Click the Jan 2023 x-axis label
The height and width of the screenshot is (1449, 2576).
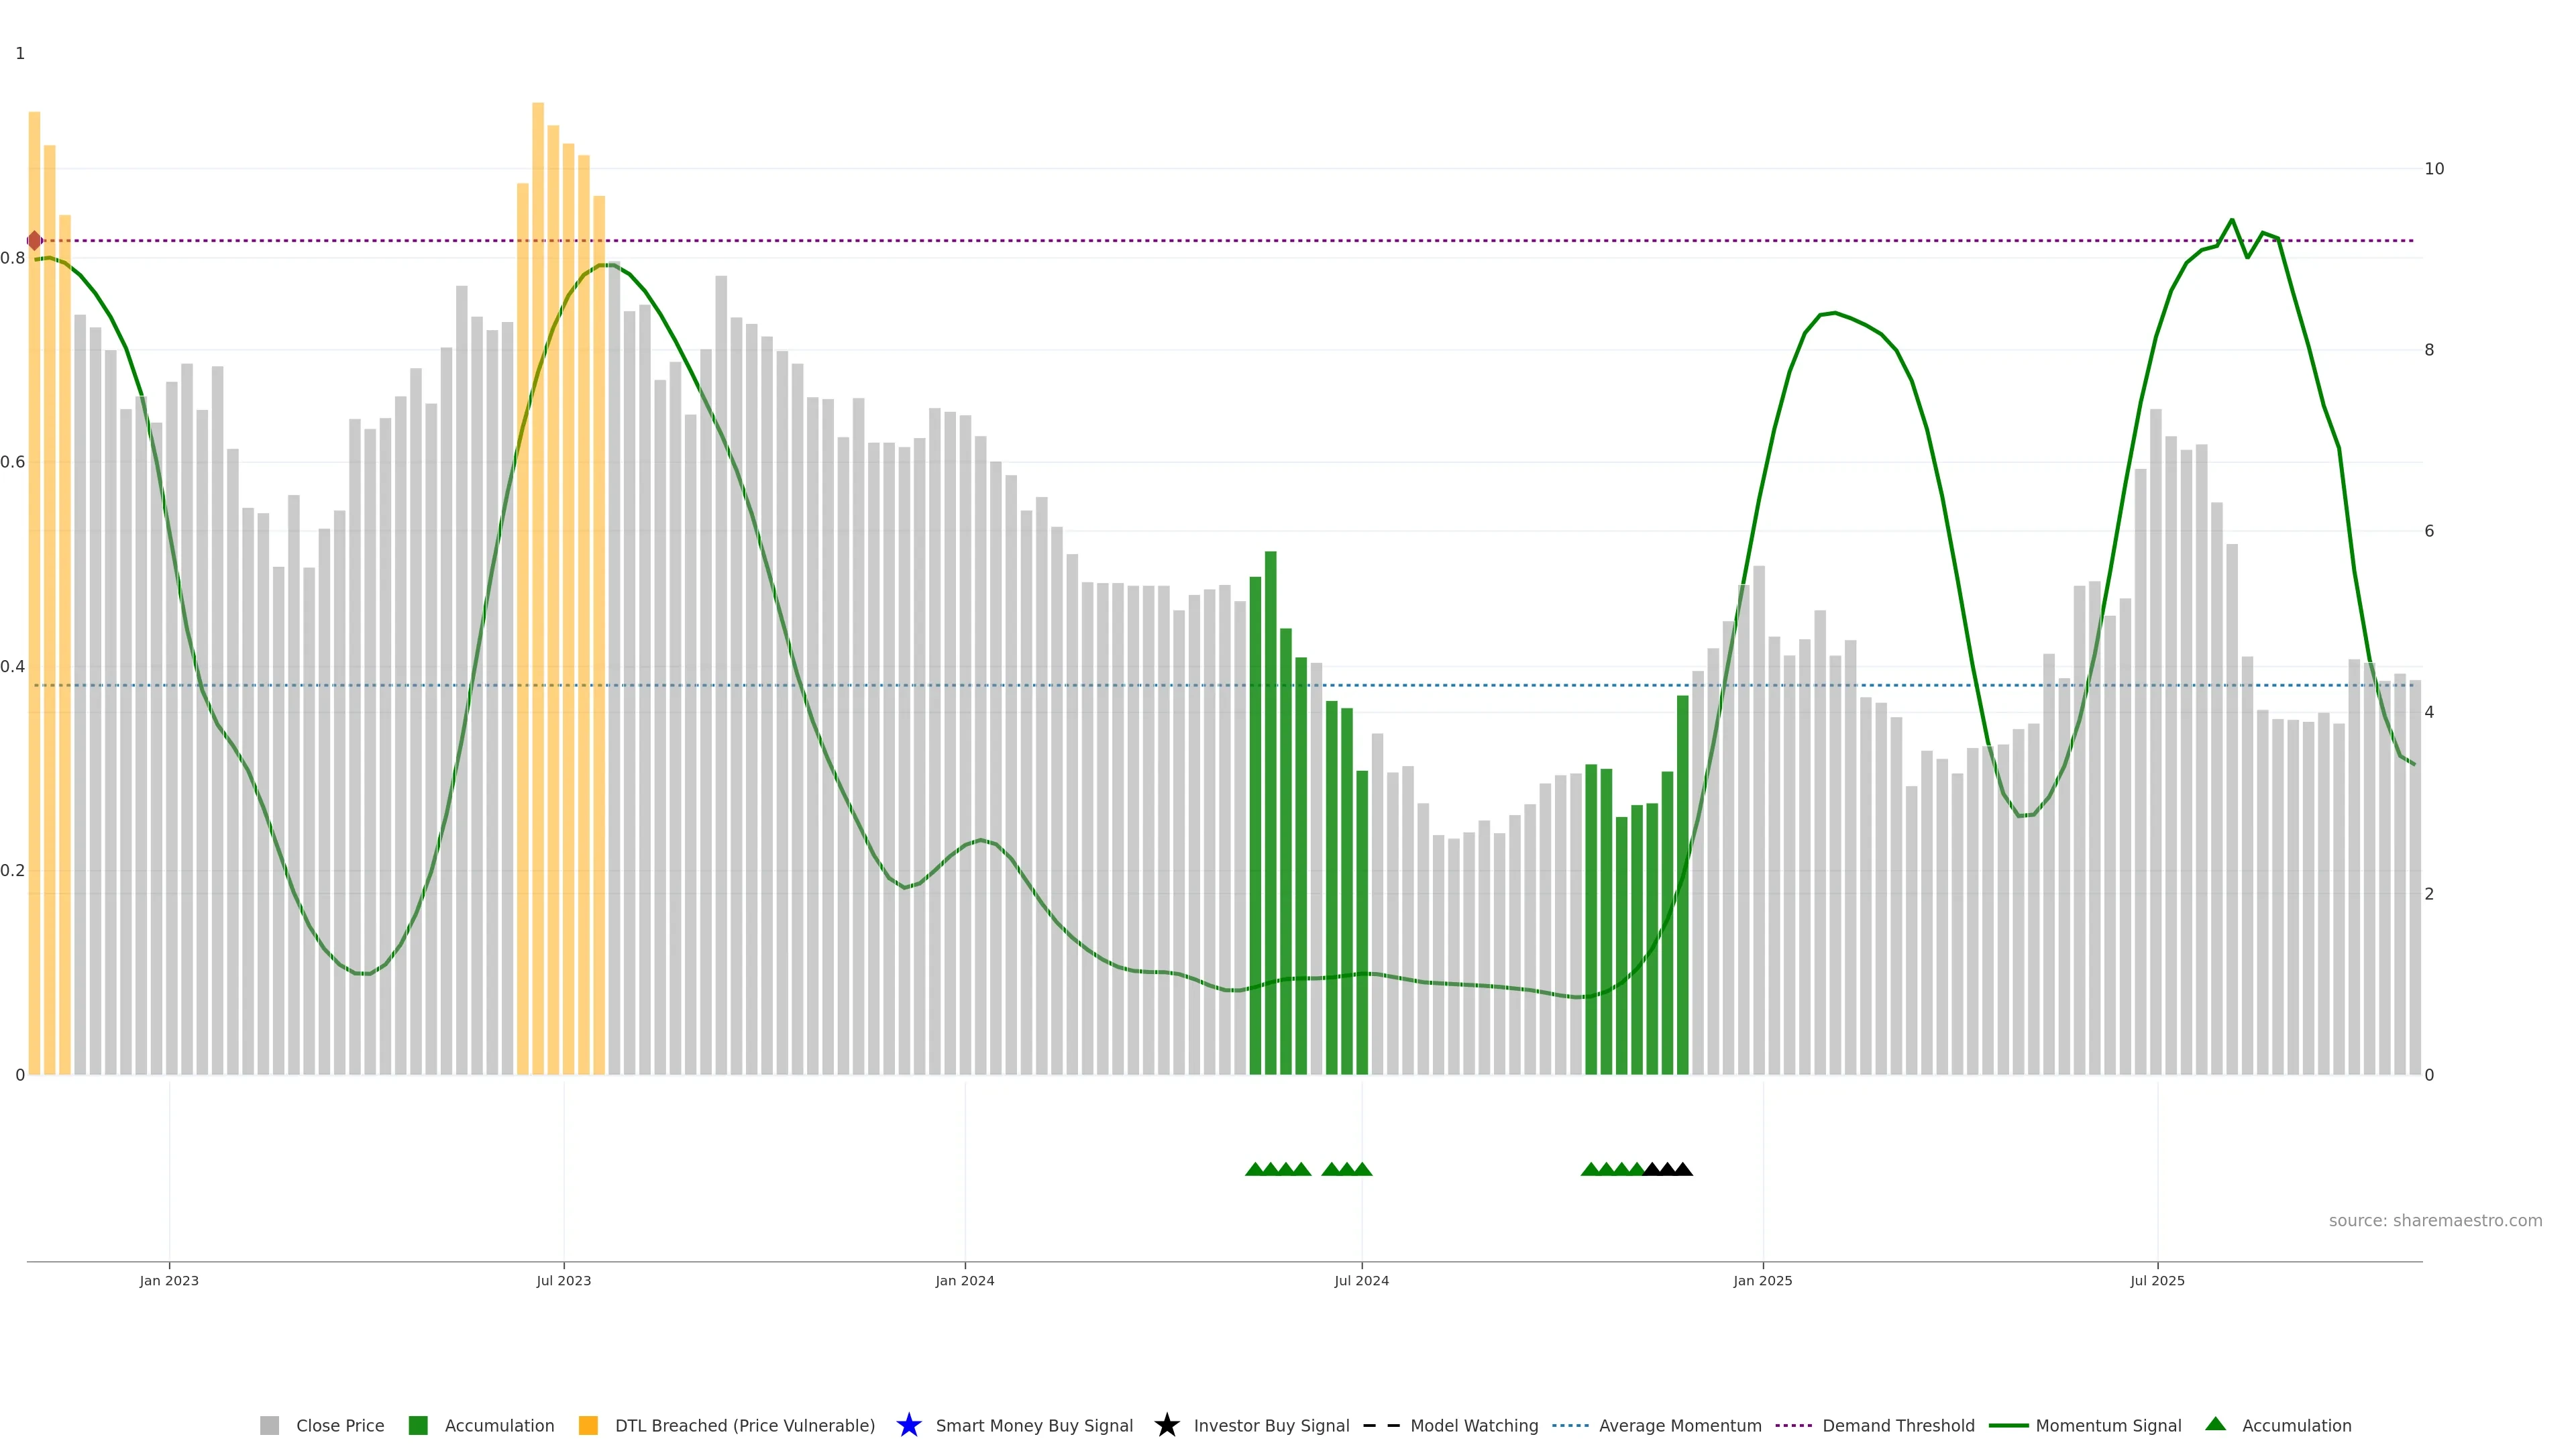click(169, 1280)
